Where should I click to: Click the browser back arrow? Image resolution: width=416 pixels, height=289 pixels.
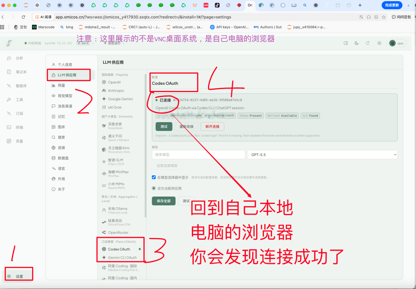pos(3,17)
